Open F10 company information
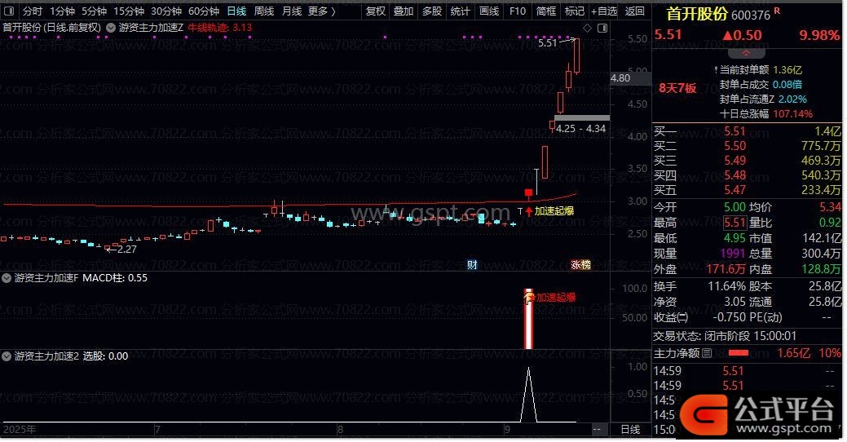The image size is (847, 442). click(517, 11)
